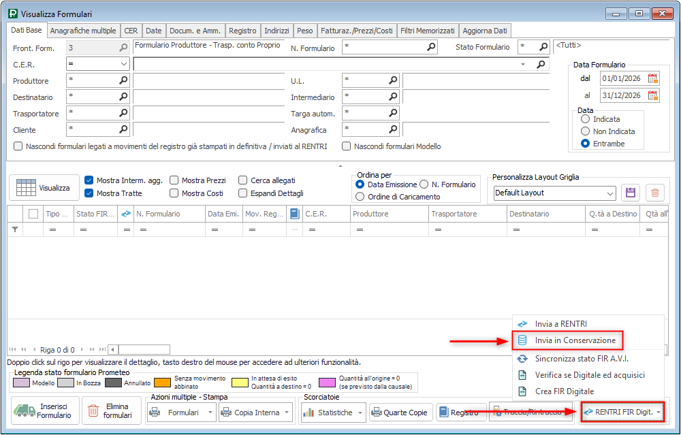Click the Visualizza grid button

(44, 188)
